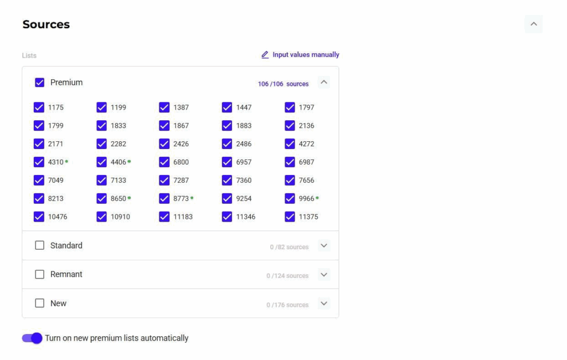
Task: Uncheck the Premium group checkbox
Action: tap(40, 83)
